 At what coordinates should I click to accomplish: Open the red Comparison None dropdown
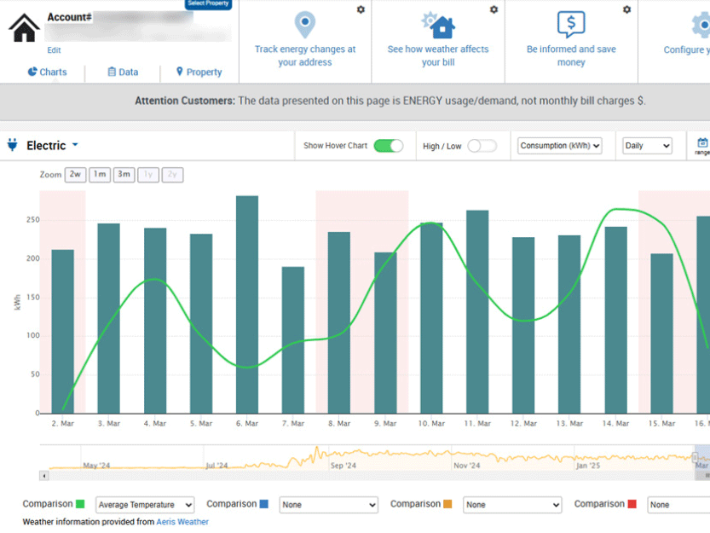(678, 505)
